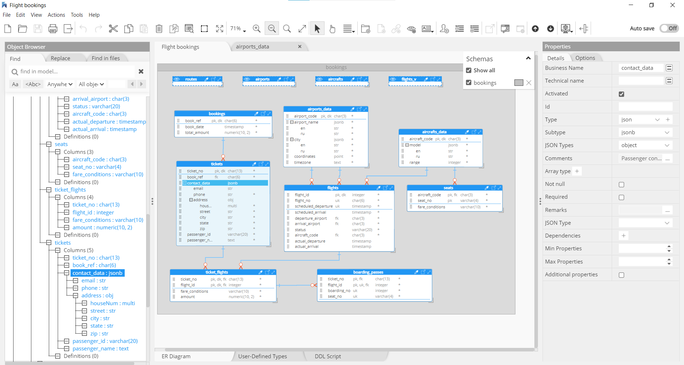Select contact_data : jsonb in the tree
684x365 pixels.
pyautogui.click(x=98, y=273)
